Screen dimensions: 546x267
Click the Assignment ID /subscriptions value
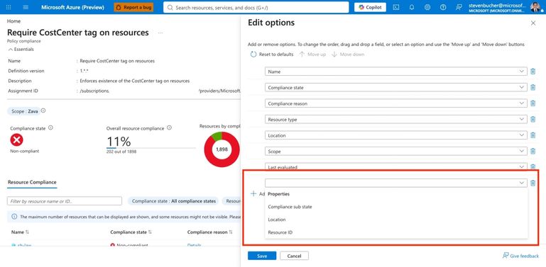[94, 91]
